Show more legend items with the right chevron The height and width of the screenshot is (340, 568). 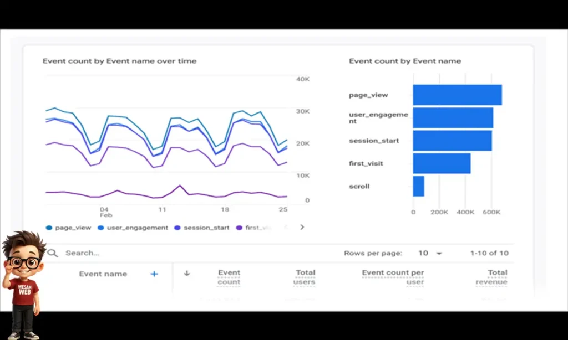point(302,227)
